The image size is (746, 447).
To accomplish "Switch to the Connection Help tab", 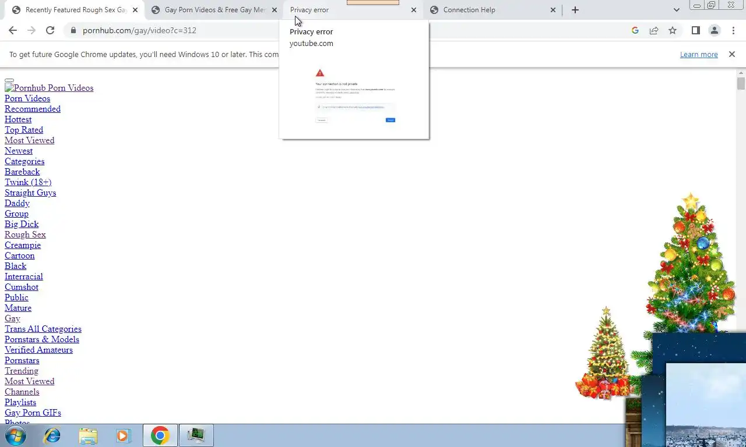I will pos(491,10).
